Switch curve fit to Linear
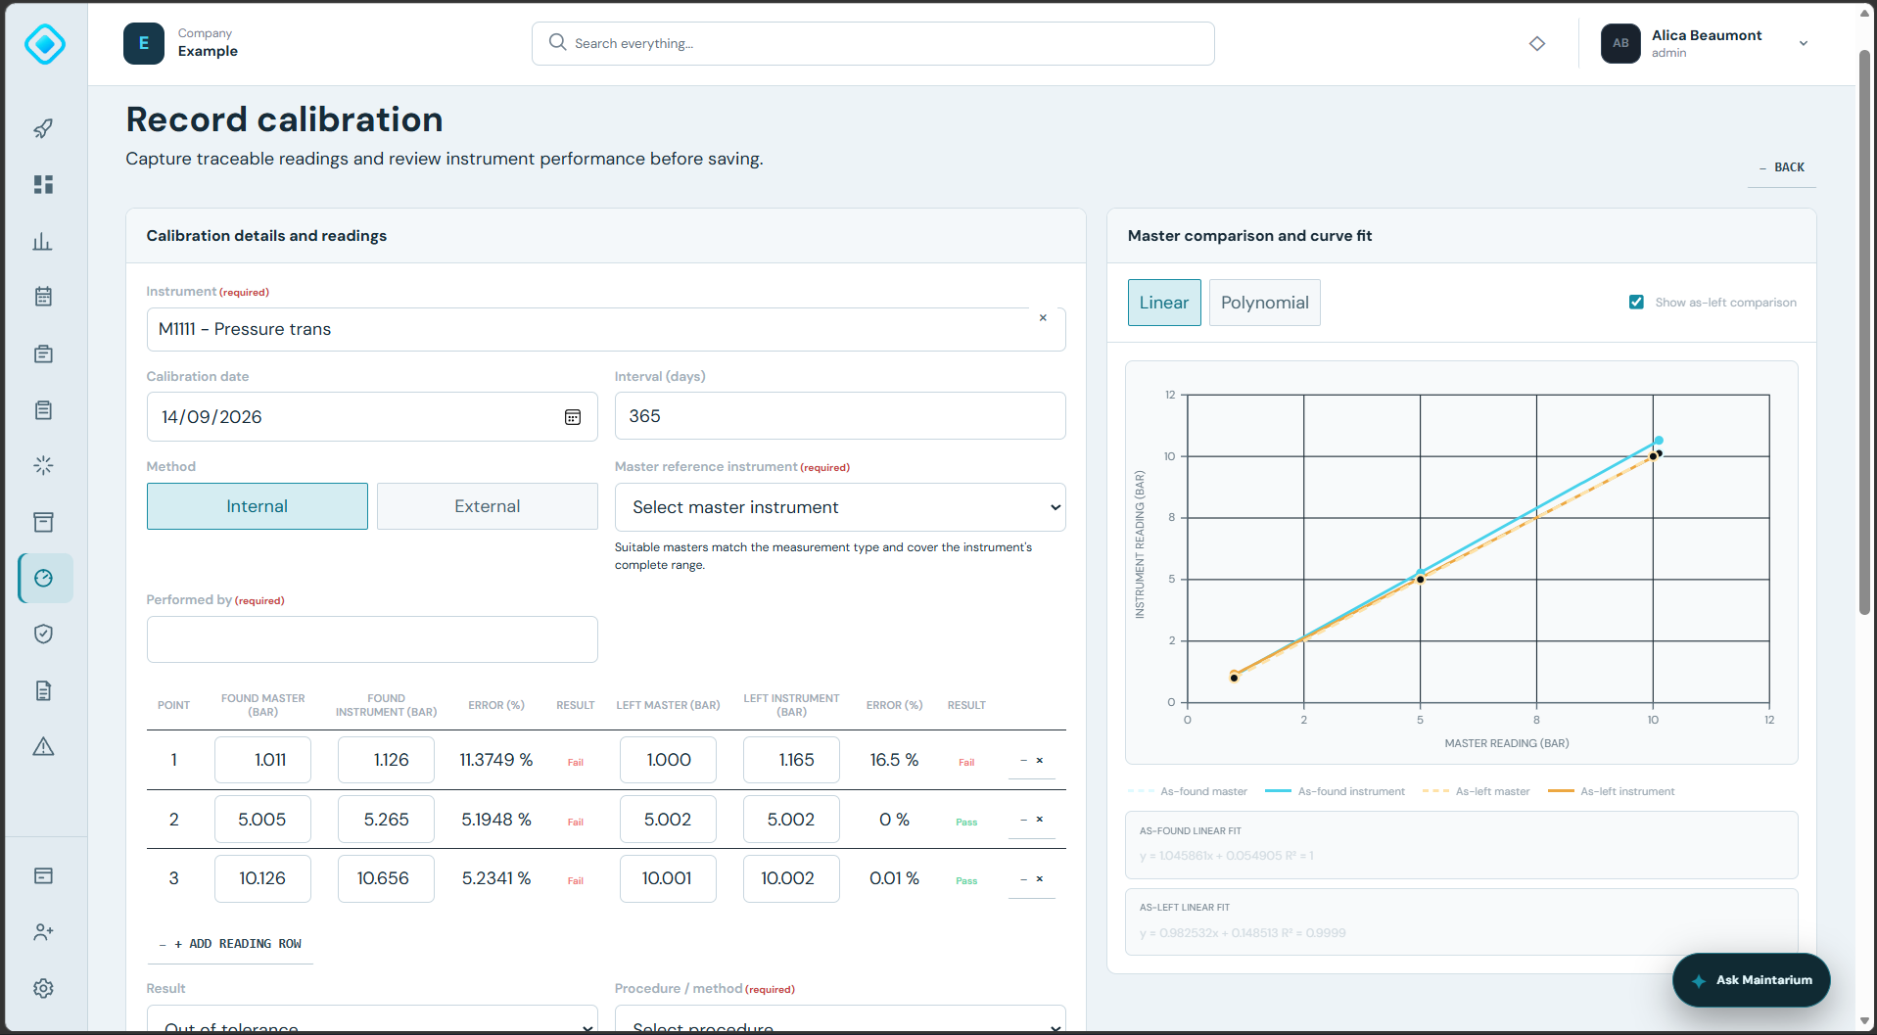 point(1164,303)
